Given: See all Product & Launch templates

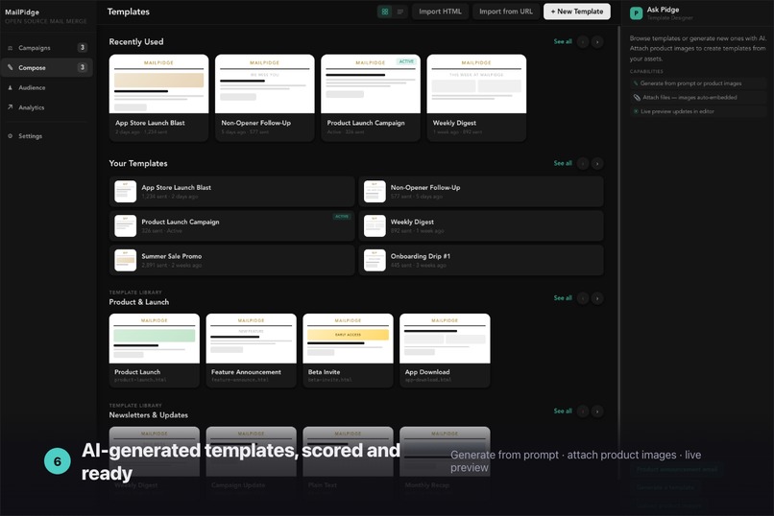Looking at the screenshot, I should click(x=563, y=297).
